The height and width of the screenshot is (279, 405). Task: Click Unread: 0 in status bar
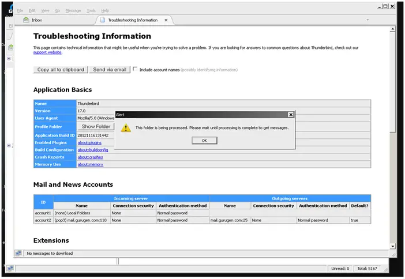tap(340, 269)
